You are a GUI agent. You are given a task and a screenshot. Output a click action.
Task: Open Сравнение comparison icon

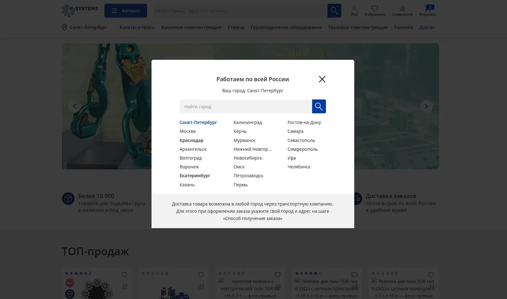tap(402, 11)
